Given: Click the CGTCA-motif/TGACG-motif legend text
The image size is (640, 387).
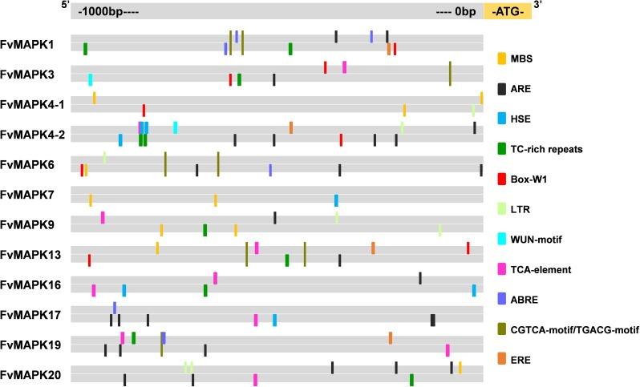Looking at the screenshot, I should pos(576,330).
